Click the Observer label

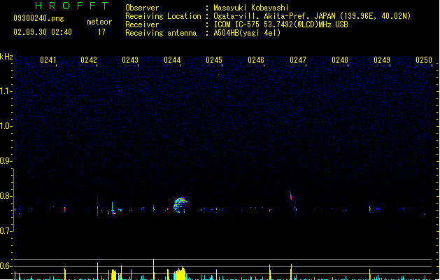point(142,8)
